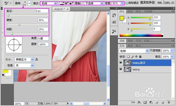Viewport: 176px width, 106px height.
Task: Collapse the icon dock double arrows
Action: point(116,8)
